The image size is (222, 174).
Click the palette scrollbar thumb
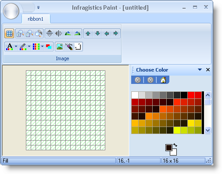click(x=208, y=102)
